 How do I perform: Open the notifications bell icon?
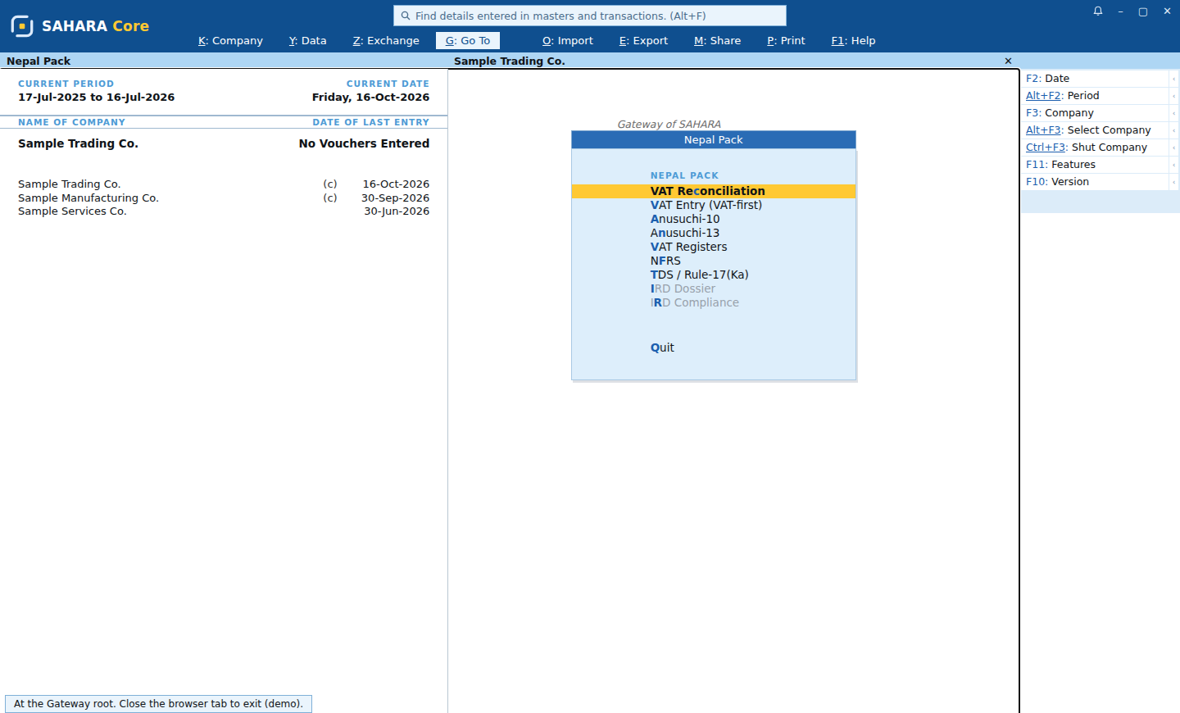pos(1098,11)
